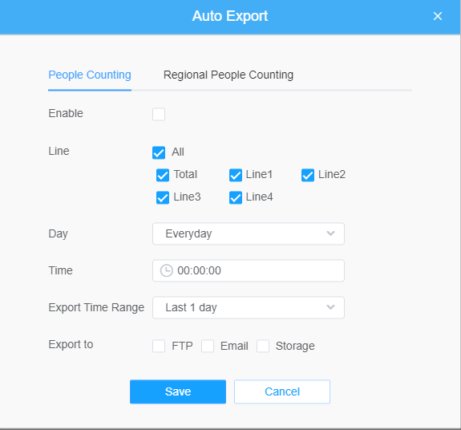
Task: Expand the Day dropdown chevron
Action: click(330, 233)
